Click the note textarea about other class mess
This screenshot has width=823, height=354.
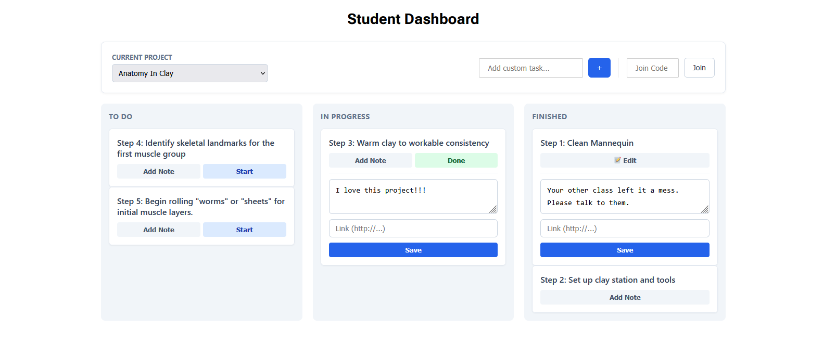(x=625, y=196)
